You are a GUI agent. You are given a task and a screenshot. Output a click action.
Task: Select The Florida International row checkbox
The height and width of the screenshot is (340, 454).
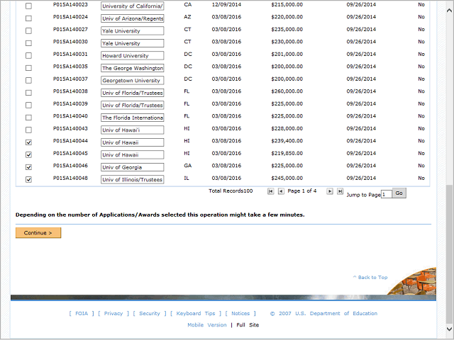pos(28,118)
